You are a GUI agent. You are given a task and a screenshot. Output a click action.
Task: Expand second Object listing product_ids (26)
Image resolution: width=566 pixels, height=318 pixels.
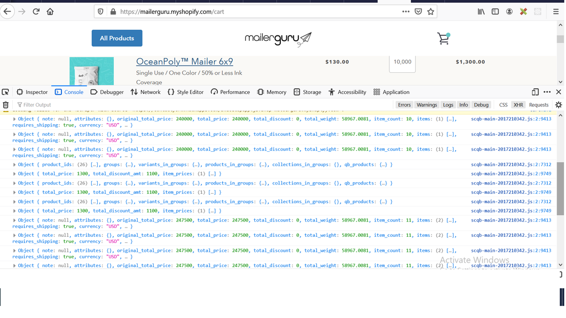pos(14,183)
